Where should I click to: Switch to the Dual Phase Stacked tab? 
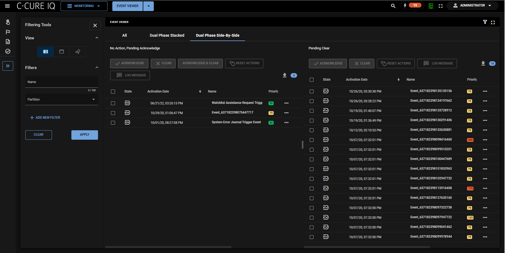(167, 35)
